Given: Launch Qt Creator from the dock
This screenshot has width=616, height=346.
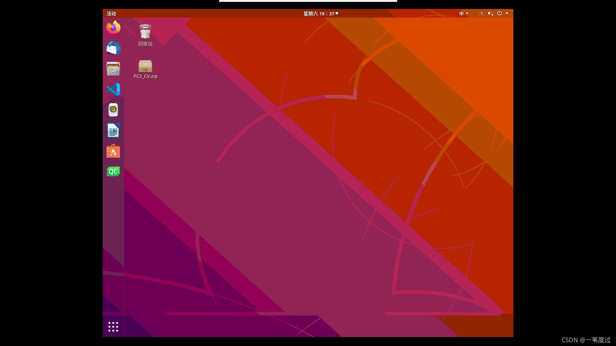Looking at the screenshot, I should [113, 171].
